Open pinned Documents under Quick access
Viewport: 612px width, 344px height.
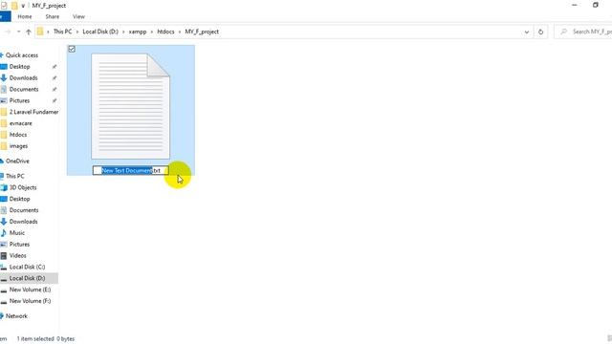(x=24, y=89)
